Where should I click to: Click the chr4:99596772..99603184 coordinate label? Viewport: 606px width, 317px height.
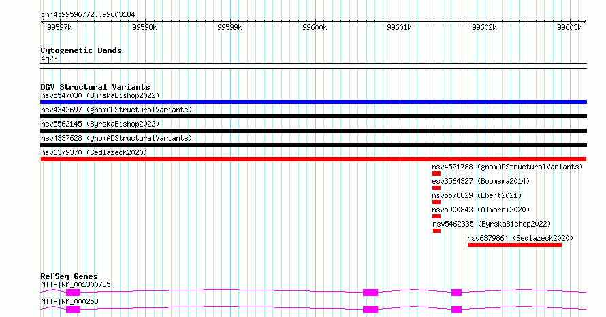tap(88, 15)
